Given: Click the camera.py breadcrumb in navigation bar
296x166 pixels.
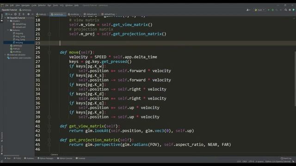Looking at the screenshot, I should tap(25, 10).
